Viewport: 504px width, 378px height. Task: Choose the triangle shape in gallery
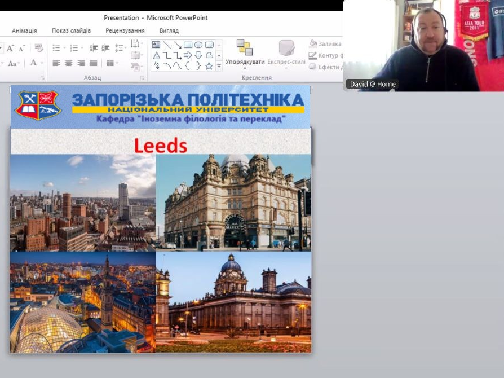(x=157, y=55)
